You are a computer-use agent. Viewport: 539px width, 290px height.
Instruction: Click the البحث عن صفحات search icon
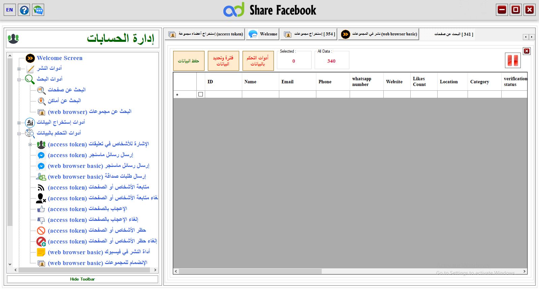[41, 90]
